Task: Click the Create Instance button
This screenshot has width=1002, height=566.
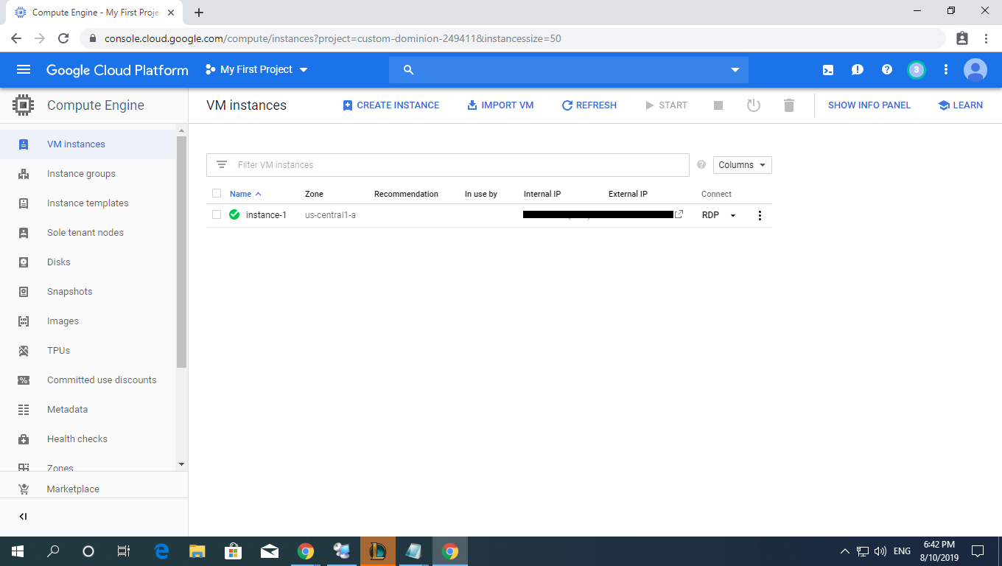Action: [x=391, y=105]
